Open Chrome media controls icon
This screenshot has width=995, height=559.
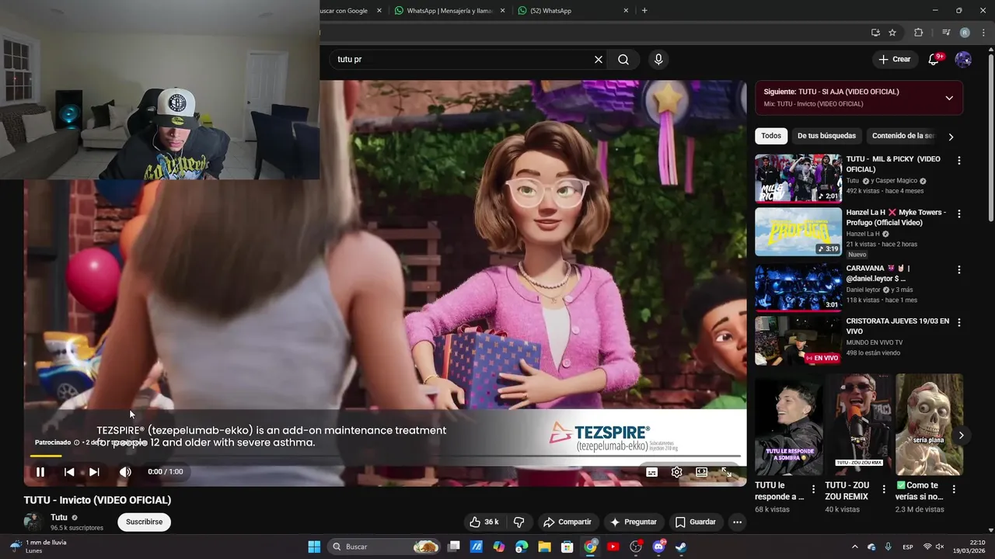[x=946, y=33]
